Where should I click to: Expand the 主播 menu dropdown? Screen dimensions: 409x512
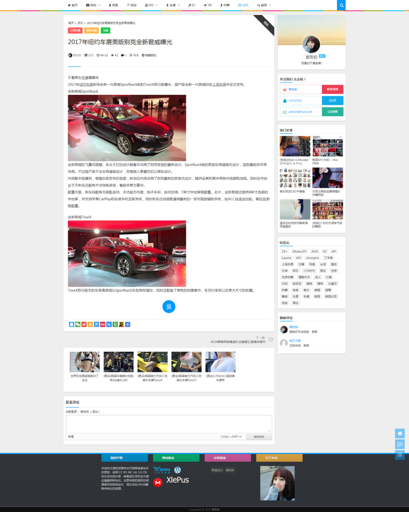click(x=179, y=5)
